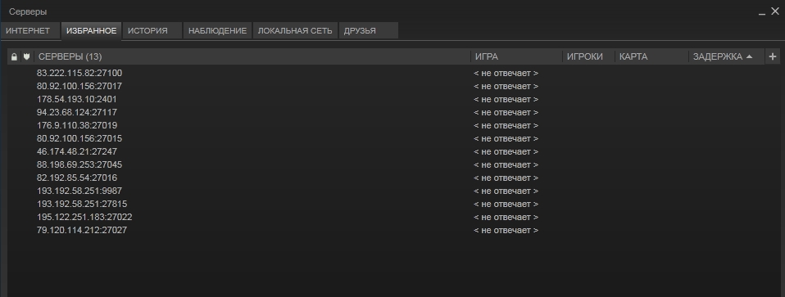
Task: Click 'не отвечает' status for 79.120.114.212:27027
Action: [x=506, y=230]
